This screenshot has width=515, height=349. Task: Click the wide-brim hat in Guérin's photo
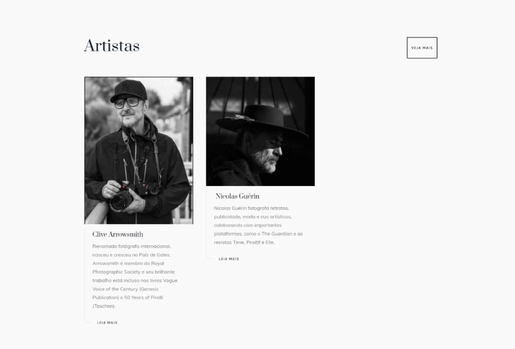pyautogui.click(x=261, y=122)
